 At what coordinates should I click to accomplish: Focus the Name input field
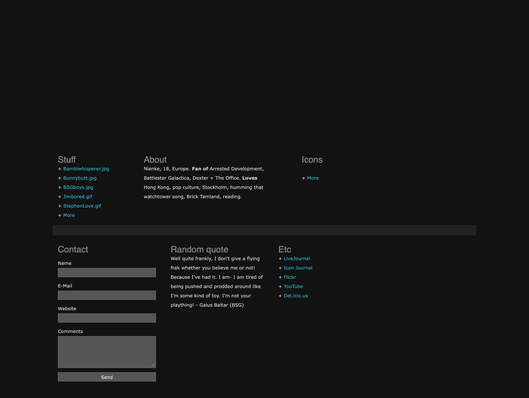click(107, 273)
